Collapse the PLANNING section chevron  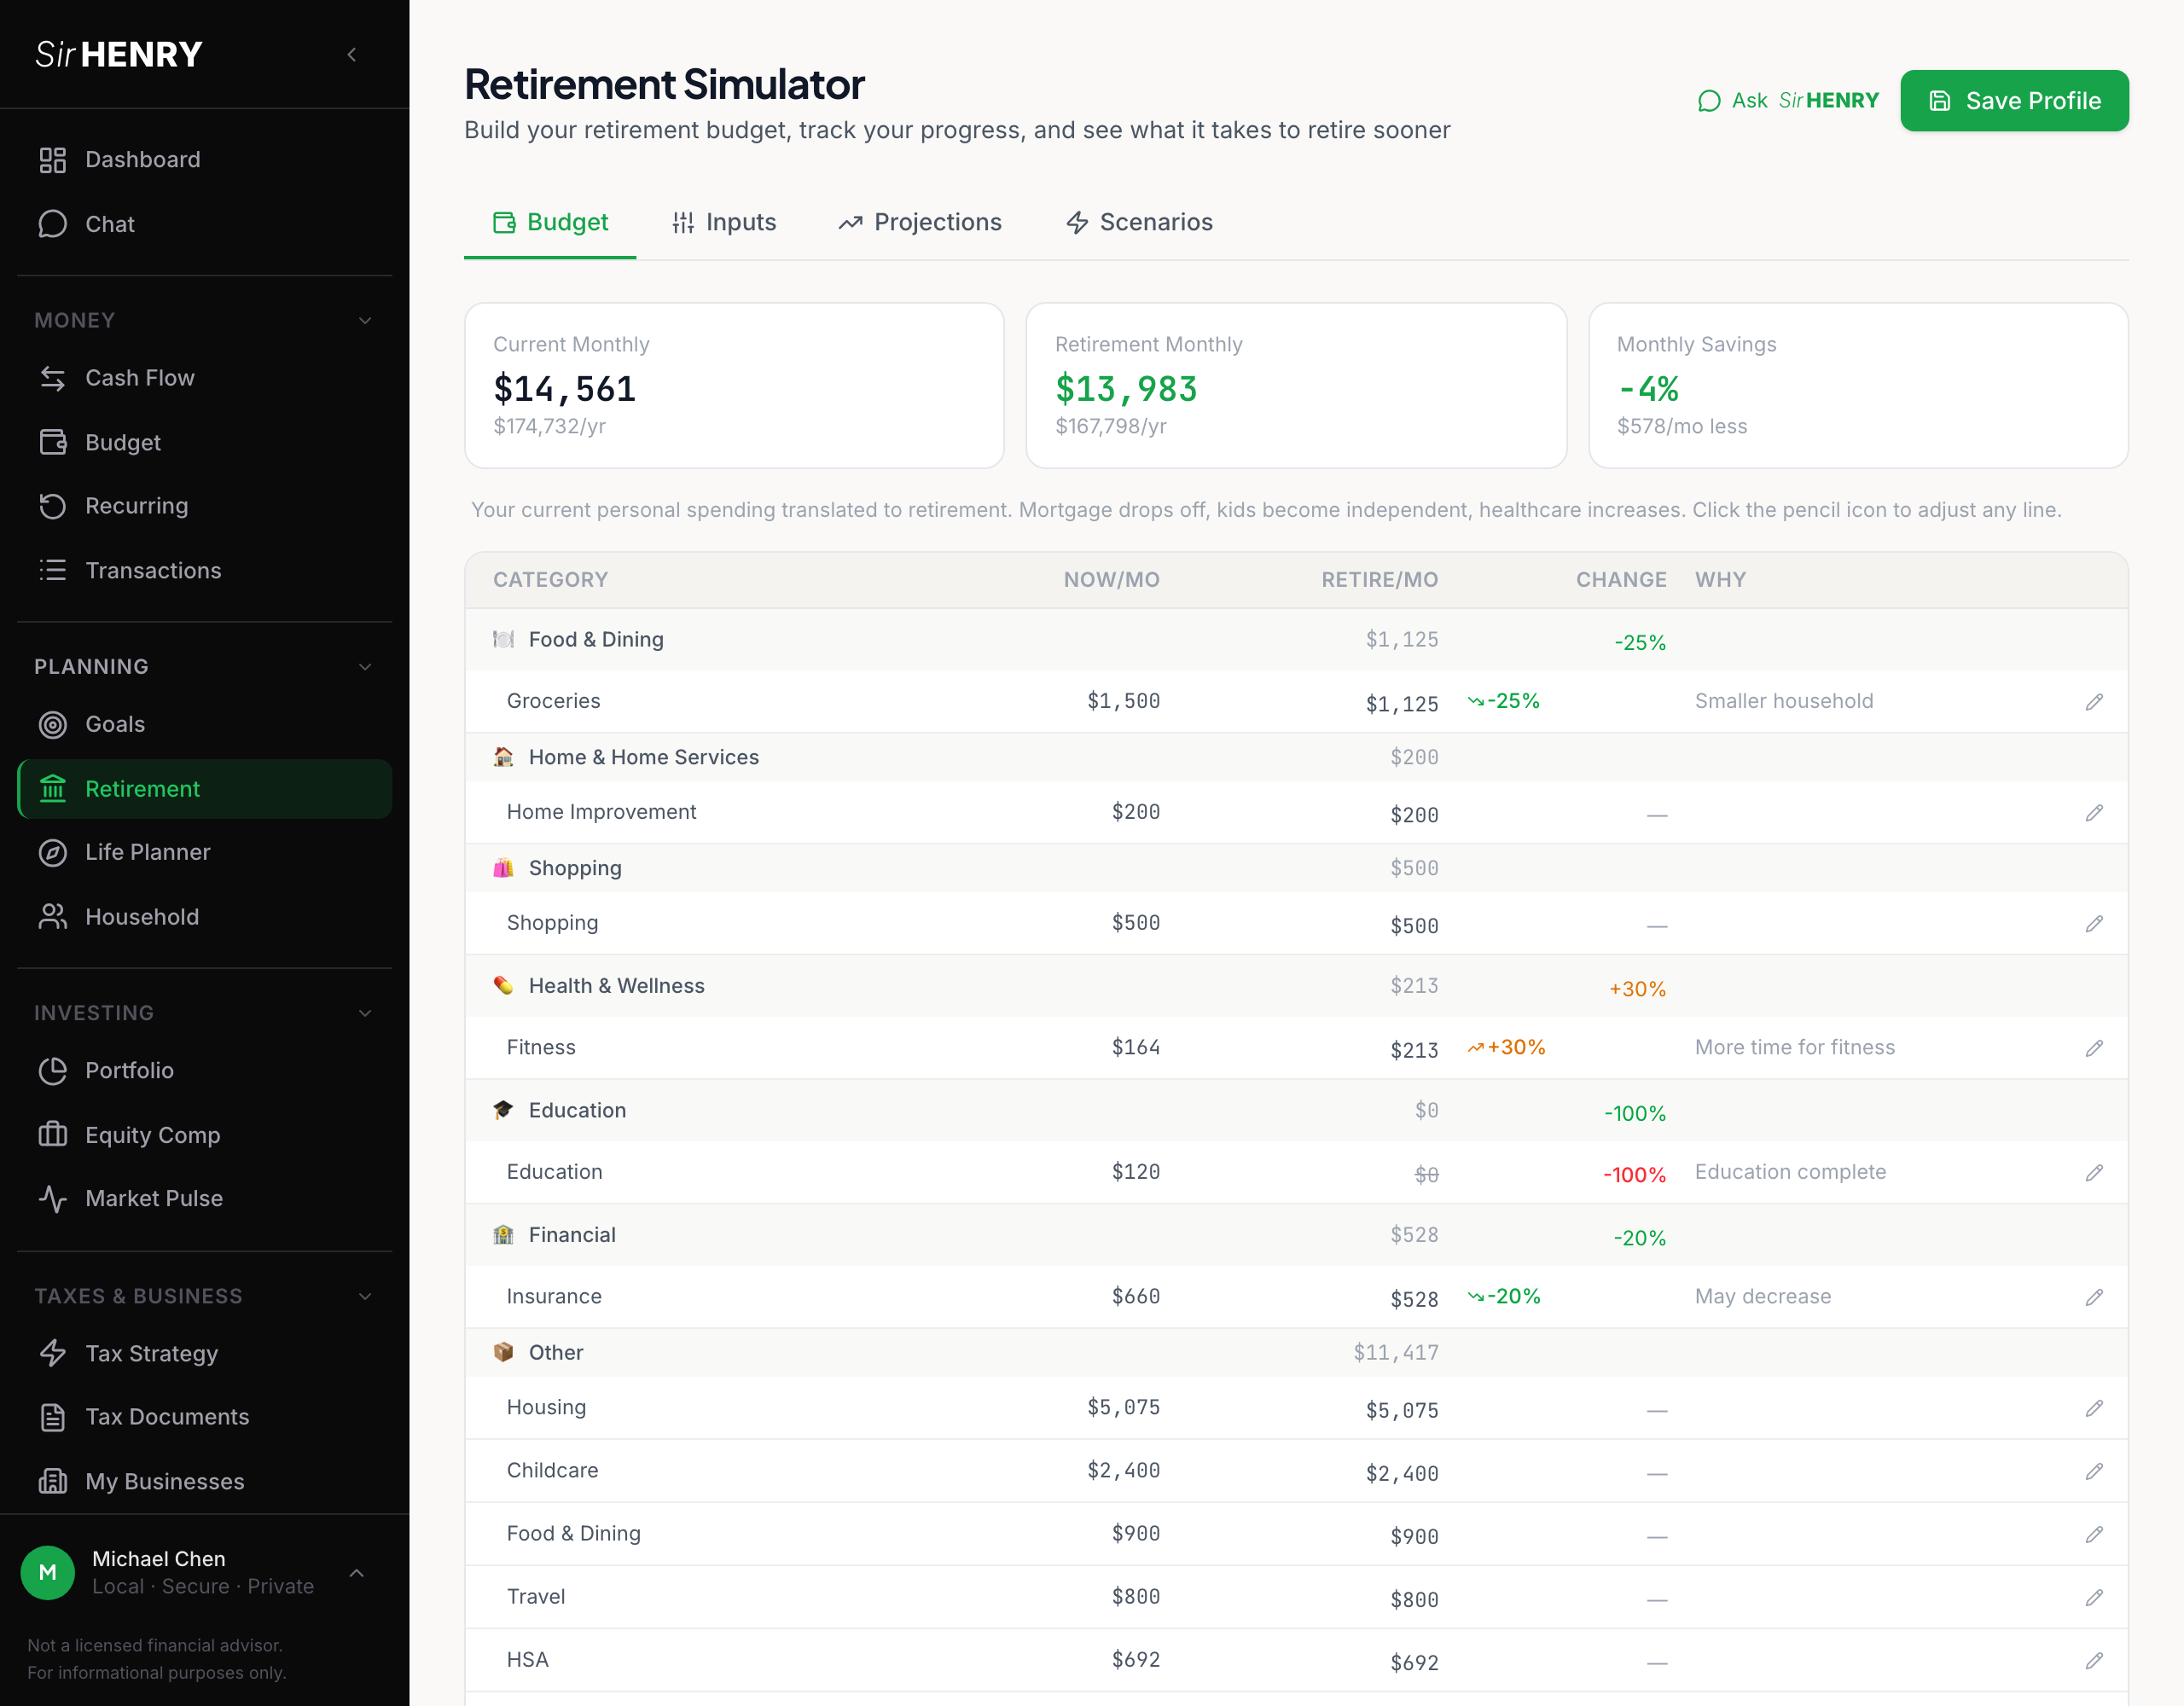point(365,667)
